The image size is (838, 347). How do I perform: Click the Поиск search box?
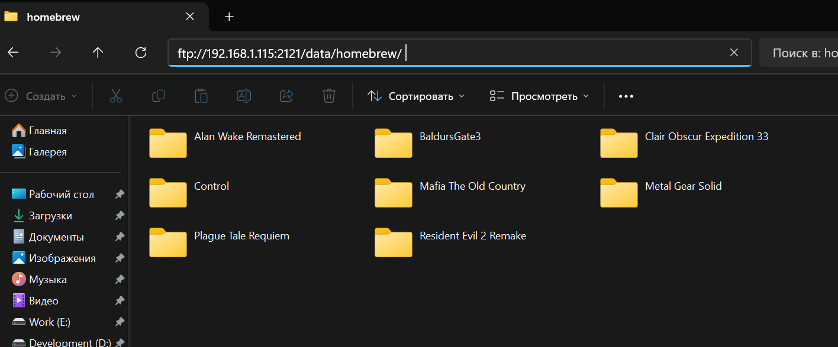(799, 53)
